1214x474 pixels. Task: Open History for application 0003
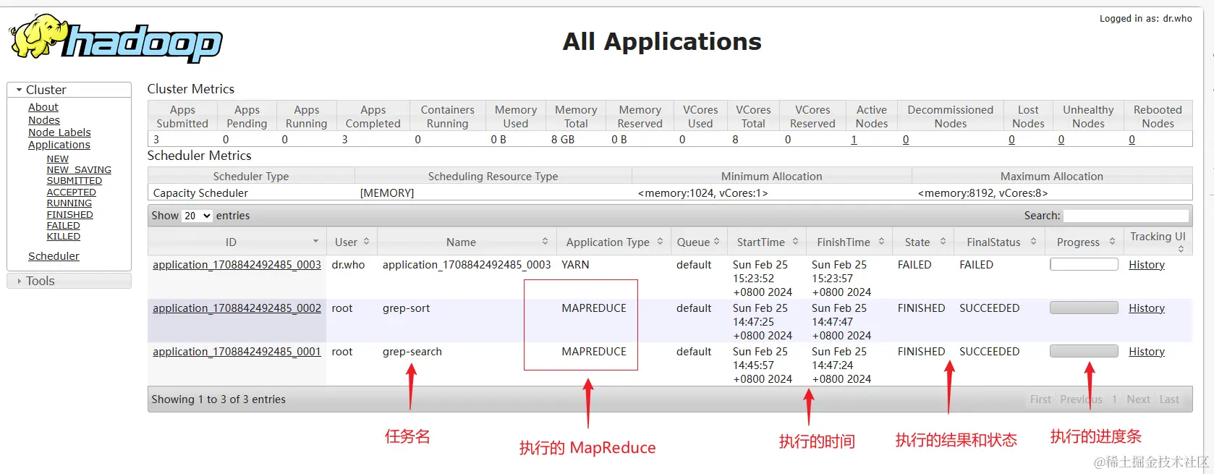(x=1147, y=265)
